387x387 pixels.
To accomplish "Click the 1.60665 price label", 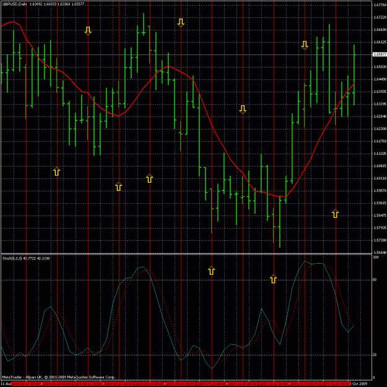I will [380, 166].
